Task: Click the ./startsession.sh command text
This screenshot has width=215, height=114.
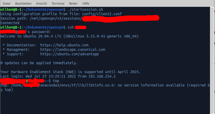Action: tap(85, 9)
